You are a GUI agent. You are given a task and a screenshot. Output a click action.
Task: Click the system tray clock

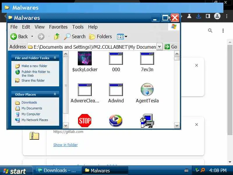coord(218,170)
